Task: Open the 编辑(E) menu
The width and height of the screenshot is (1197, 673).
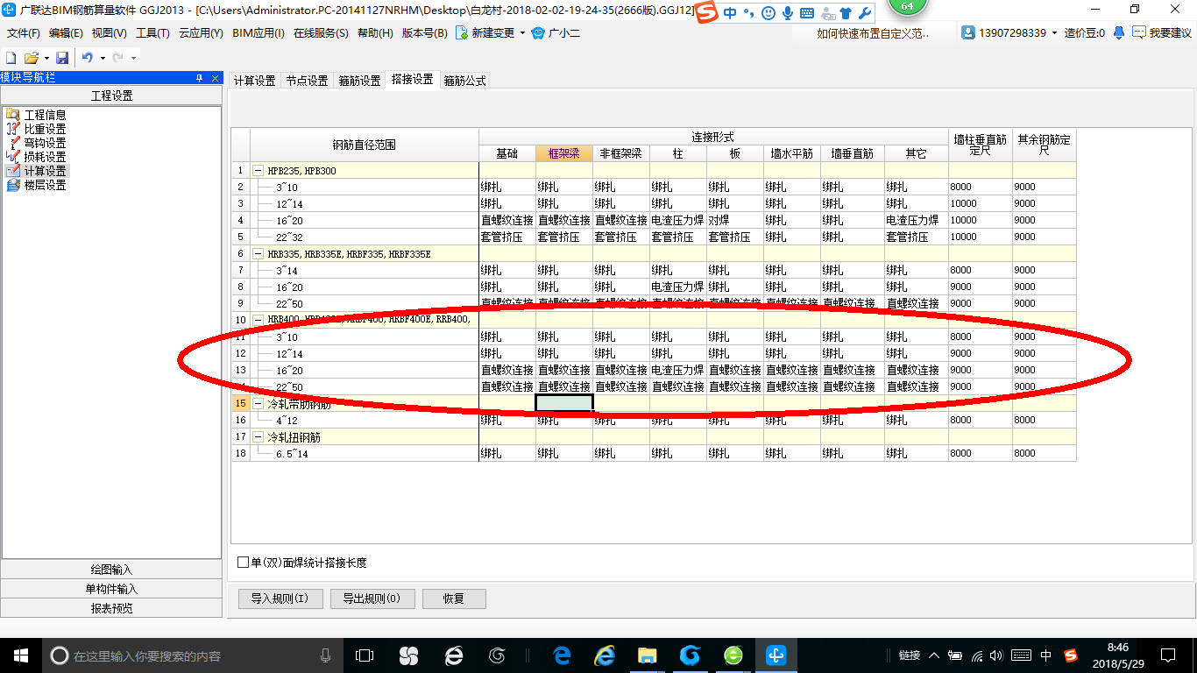Action: pyautogui.click(x=66, y=33)
